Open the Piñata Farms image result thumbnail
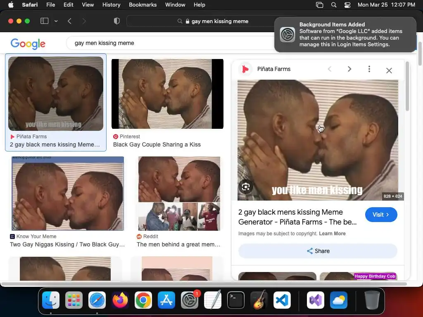423x317 pixels. [x=56, y=94]
